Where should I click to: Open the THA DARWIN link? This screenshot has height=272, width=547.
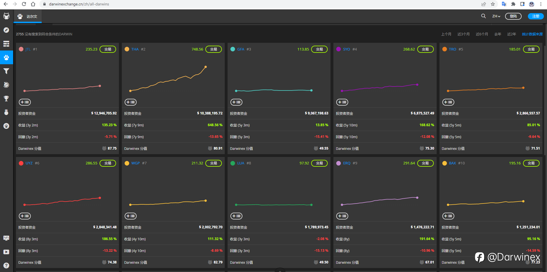pos(135,49)
